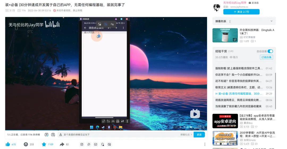Select playlist item 极简主义 13:26
Viewport: 287px width, 149px height.
coord(244,87)
